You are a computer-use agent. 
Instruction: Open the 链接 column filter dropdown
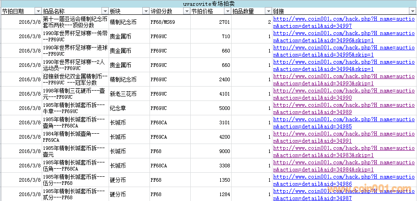pos(412,11)
